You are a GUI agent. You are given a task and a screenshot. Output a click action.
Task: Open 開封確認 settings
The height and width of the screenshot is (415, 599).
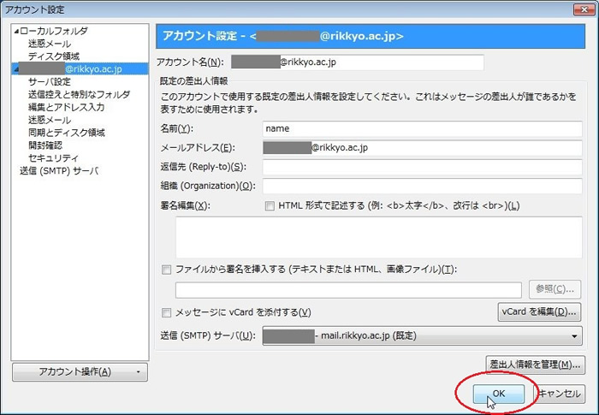[45, 145]
